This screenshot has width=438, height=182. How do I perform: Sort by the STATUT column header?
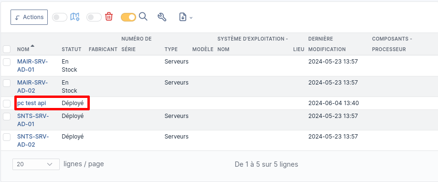click(72, 49)
